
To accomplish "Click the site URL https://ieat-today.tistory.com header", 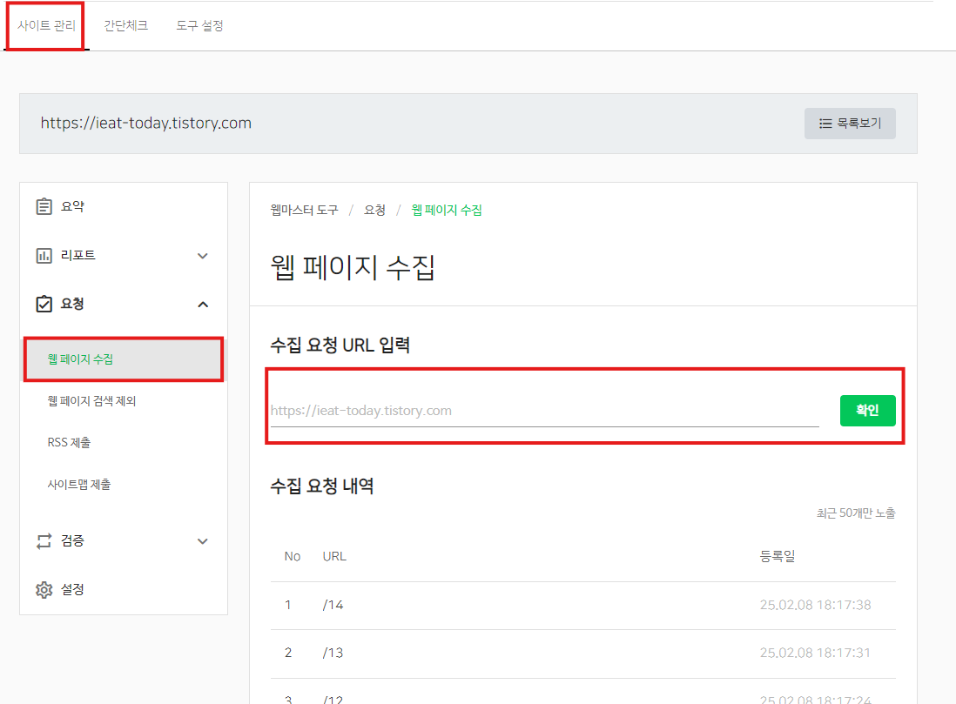I will pos(146,123).
